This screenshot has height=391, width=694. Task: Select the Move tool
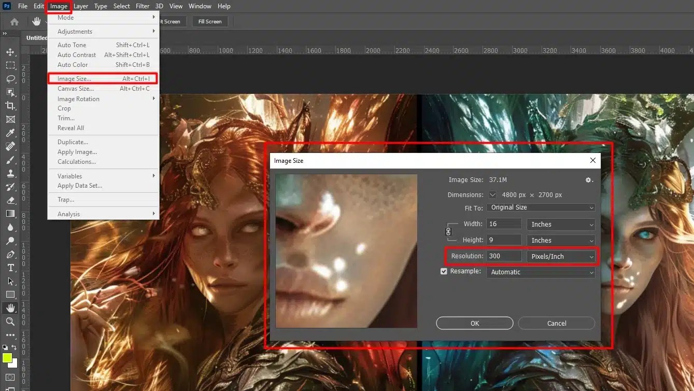(x=10, y=52)
